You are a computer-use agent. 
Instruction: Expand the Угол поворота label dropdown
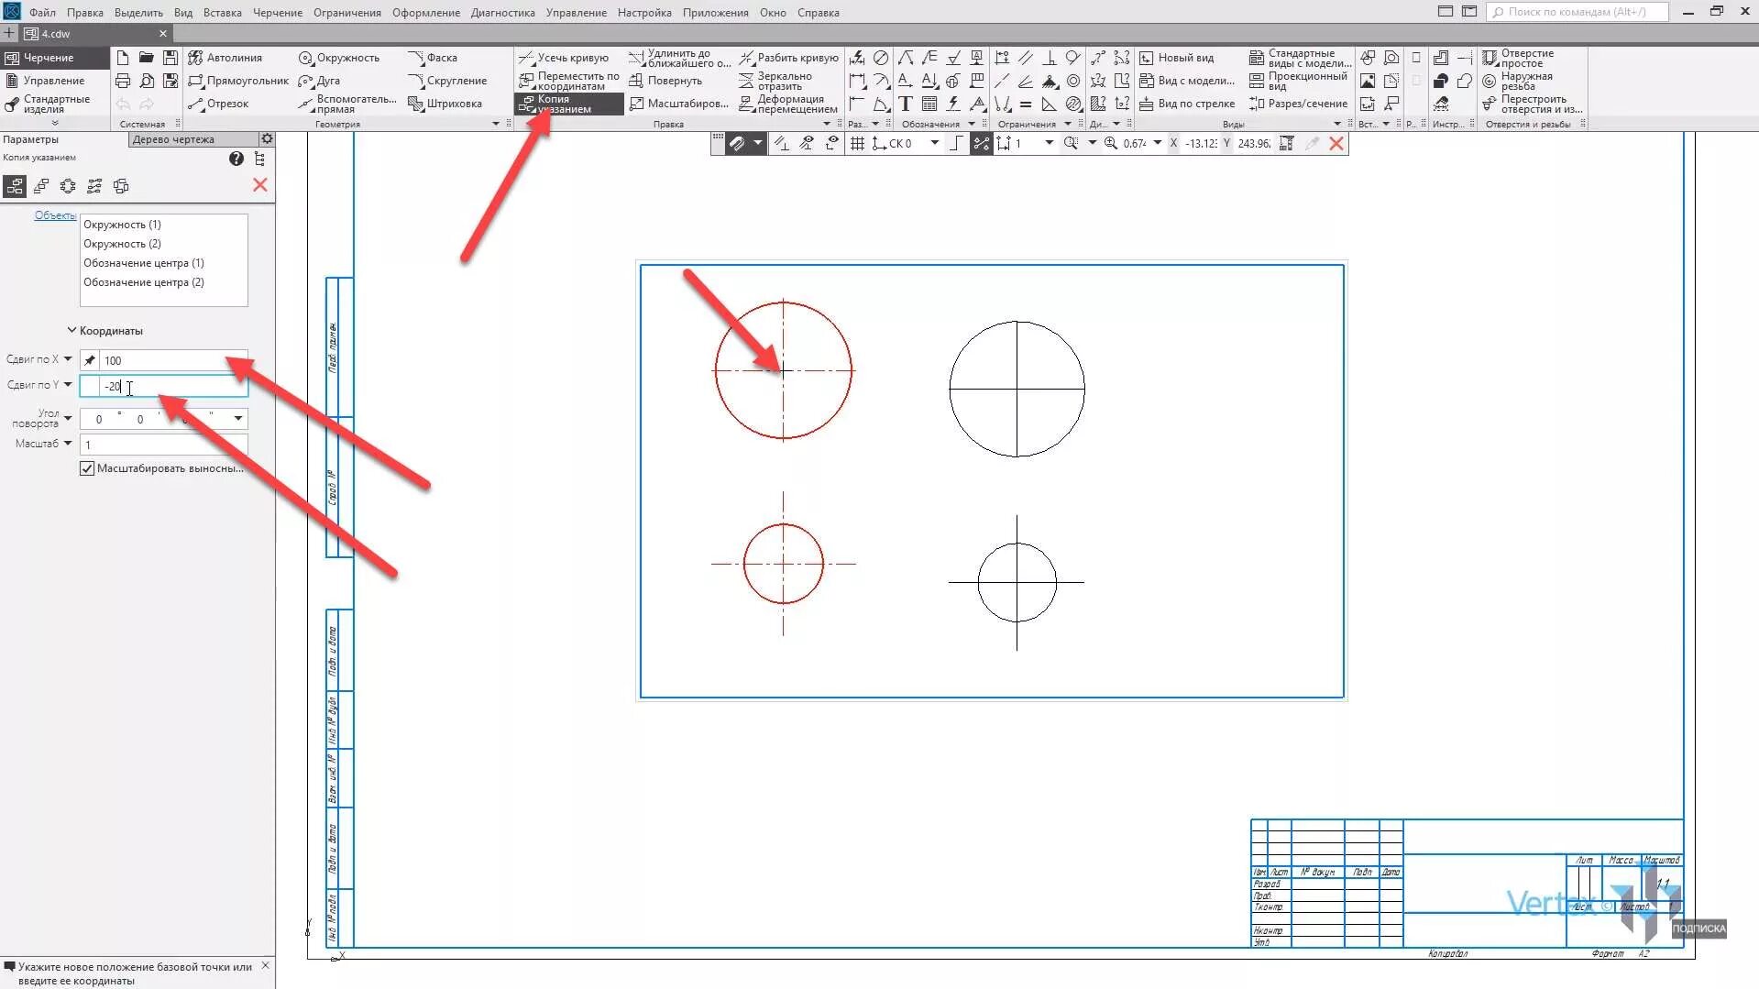[68, 418]
